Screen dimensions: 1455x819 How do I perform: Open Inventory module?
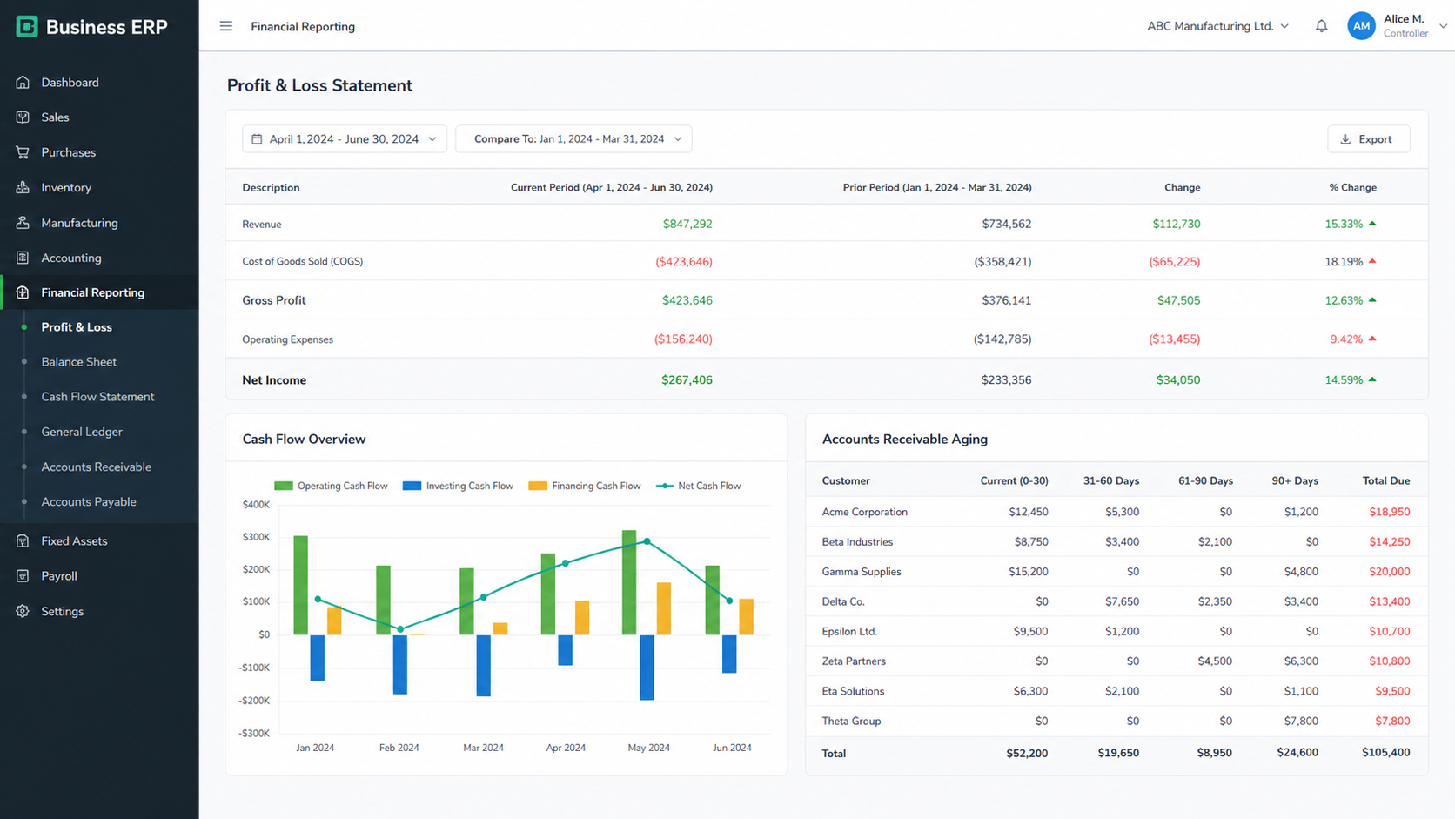pos(99,187)
